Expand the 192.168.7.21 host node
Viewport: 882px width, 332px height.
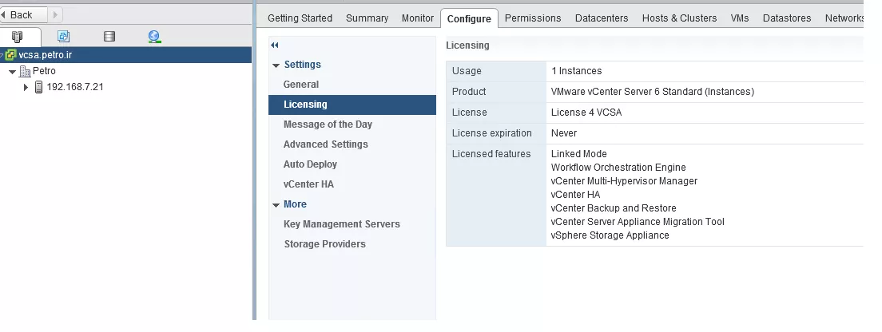point(26,87)
